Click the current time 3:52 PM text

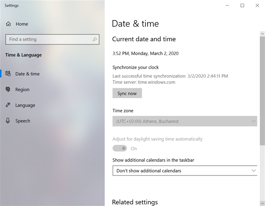146,54
